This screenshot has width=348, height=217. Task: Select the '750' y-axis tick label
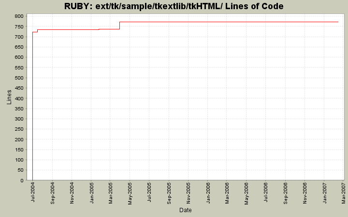coord(19,27)
